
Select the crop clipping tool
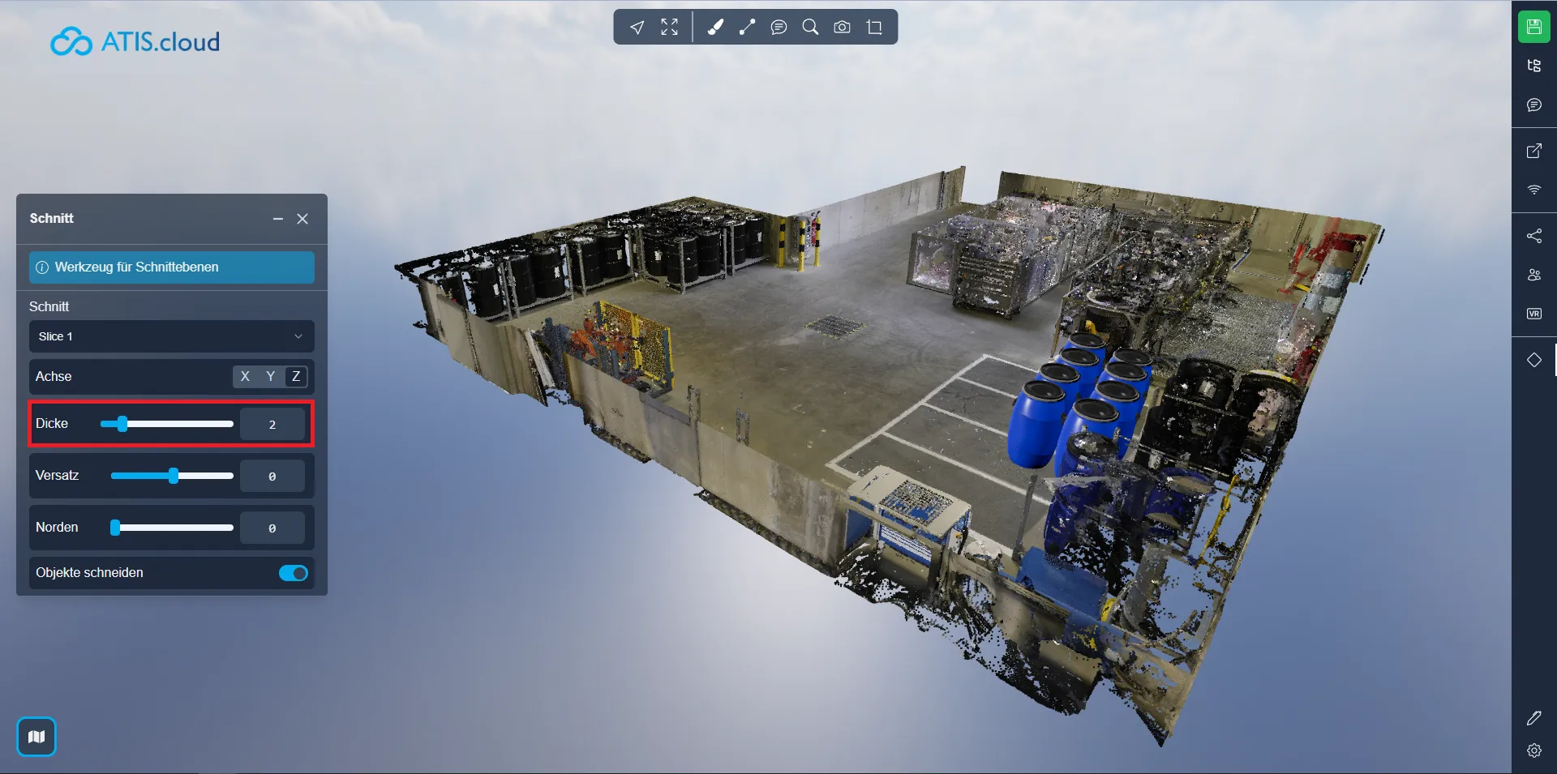tap(874, 28)
